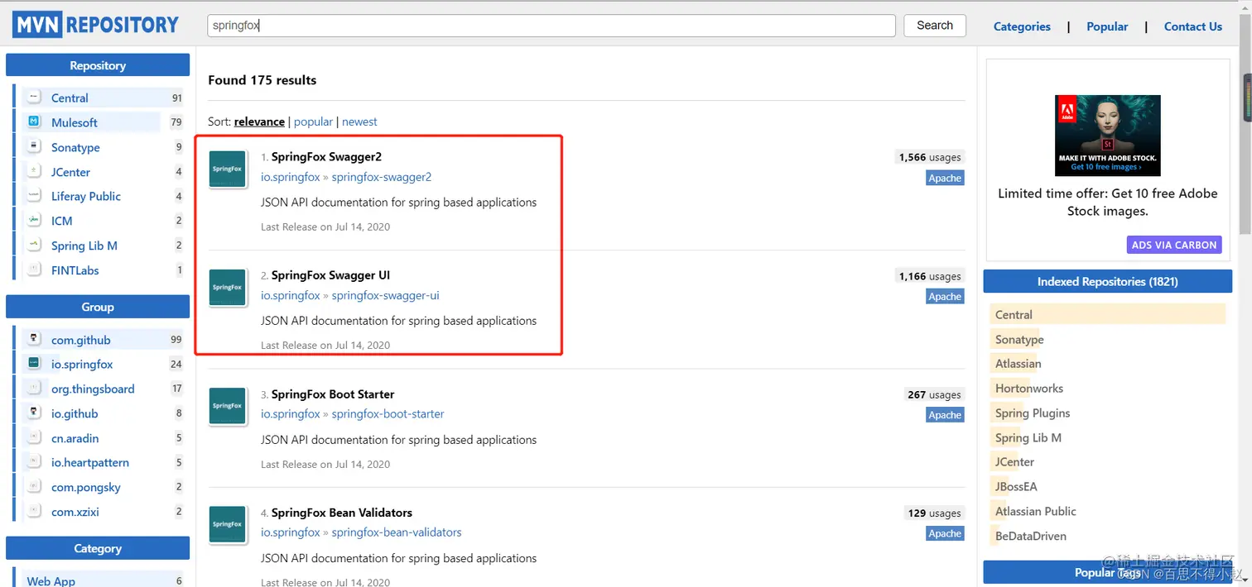This screenshot has width=1252, height=587.
Task: Open the springfox-boot-starter artifact link
Action: 388,413
